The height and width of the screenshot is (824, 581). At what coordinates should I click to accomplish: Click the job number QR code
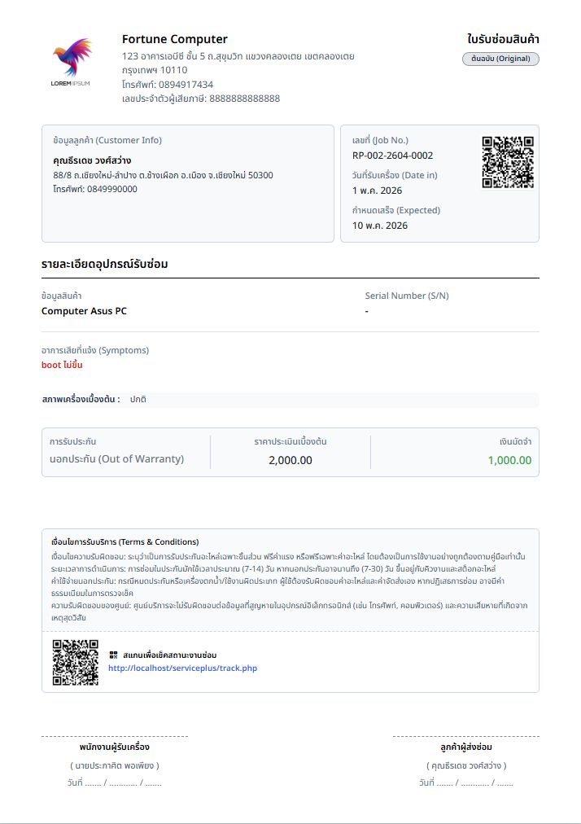click(x=508, y=162)
